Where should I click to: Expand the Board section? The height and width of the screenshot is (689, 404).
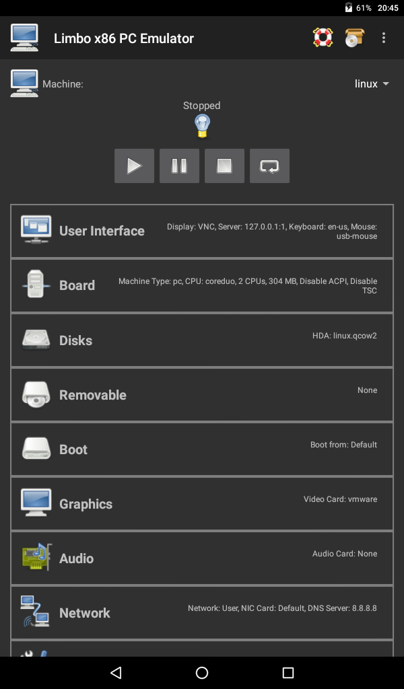(202, 285)
